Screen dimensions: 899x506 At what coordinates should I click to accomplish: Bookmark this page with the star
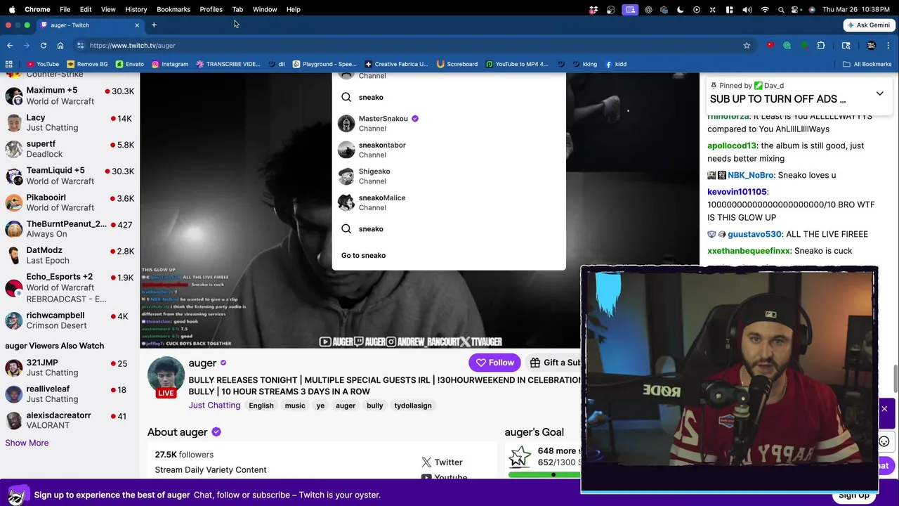pos(747,46)
